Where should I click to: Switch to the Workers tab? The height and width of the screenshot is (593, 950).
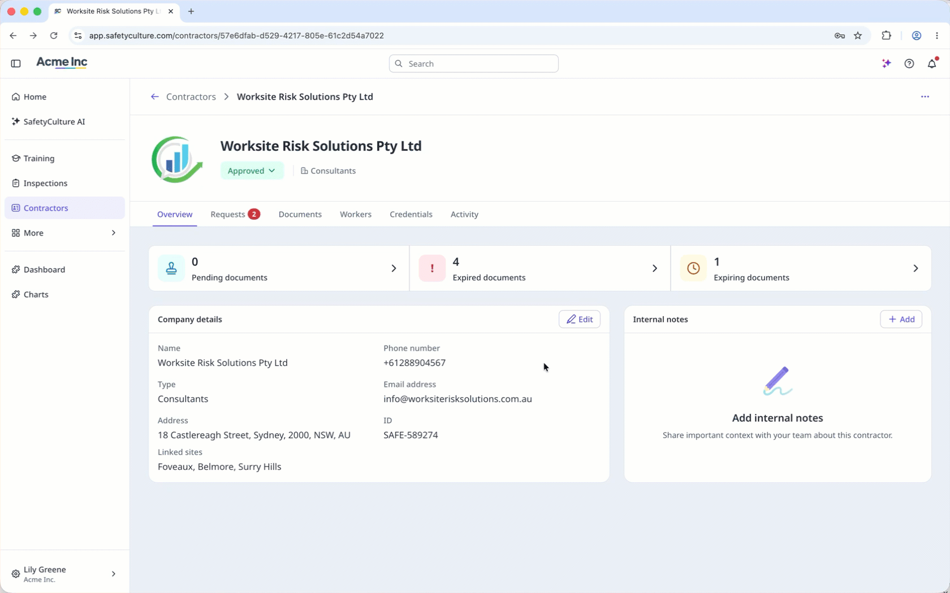[356, 214]
